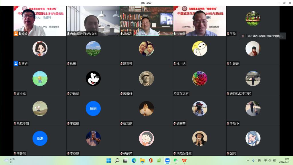Click the taskbar Search button
This screenshot has width=293, height=165.
click(x=117, y=160)
